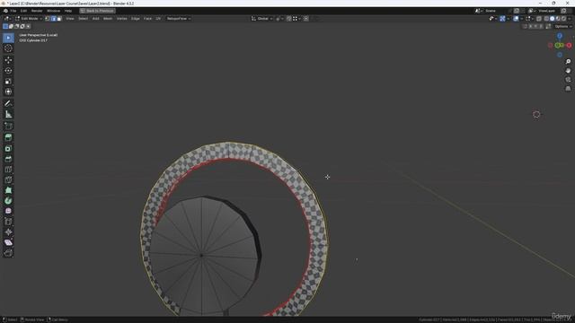Select the Poly Build tool
575x323 pixels.
coord(8,190)
